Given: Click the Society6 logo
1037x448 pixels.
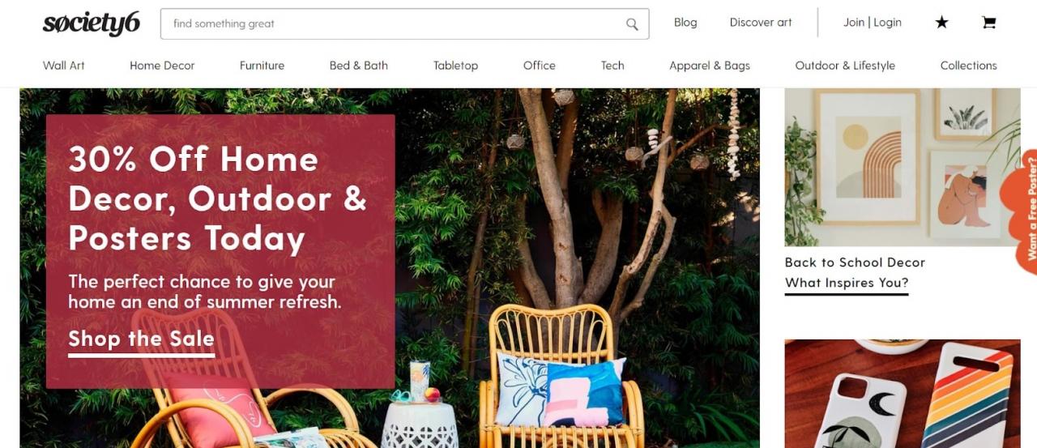Looking at the screenshot, I should pos(92,23).
